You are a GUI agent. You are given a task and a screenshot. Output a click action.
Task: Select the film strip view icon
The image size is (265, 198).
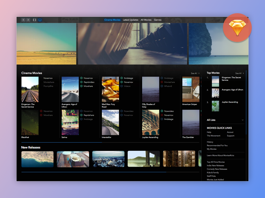[x=34, y=20]
